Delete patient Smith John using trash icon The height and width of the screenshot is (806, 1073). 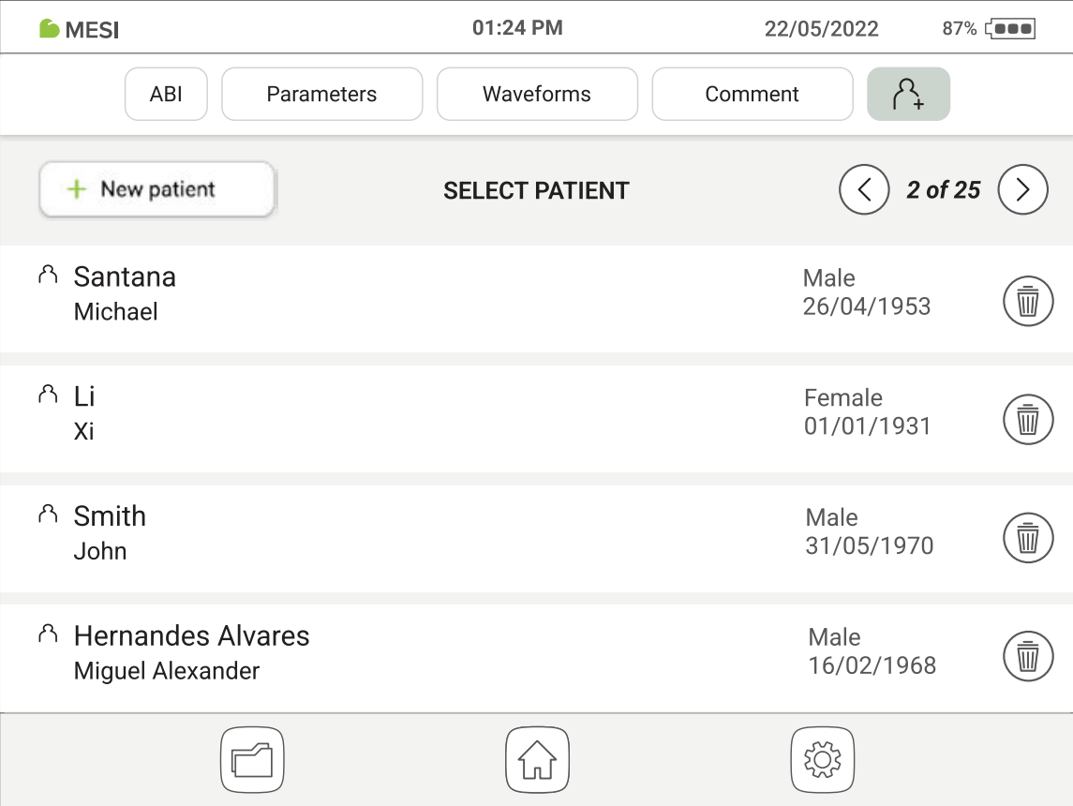pos(1027,538)
